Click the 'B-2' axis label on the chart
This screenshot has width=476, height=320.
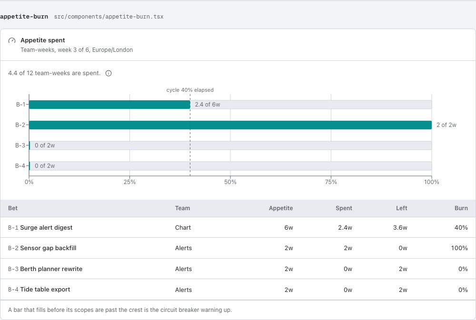pyautogui.click(x=20, y=125)
